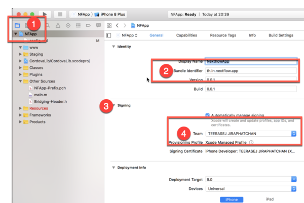Expand the Staging folder
The height and width of the screenshot is (203, 304).
click(x=20, y=54)
